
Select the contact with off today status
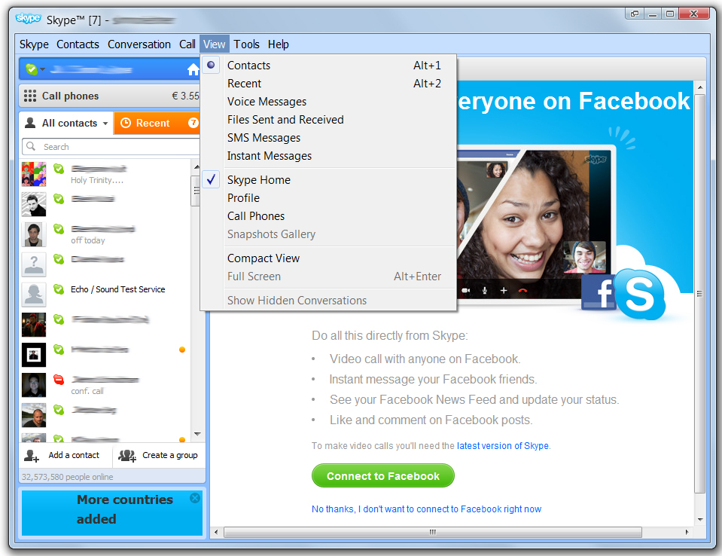tap(105, 234)
